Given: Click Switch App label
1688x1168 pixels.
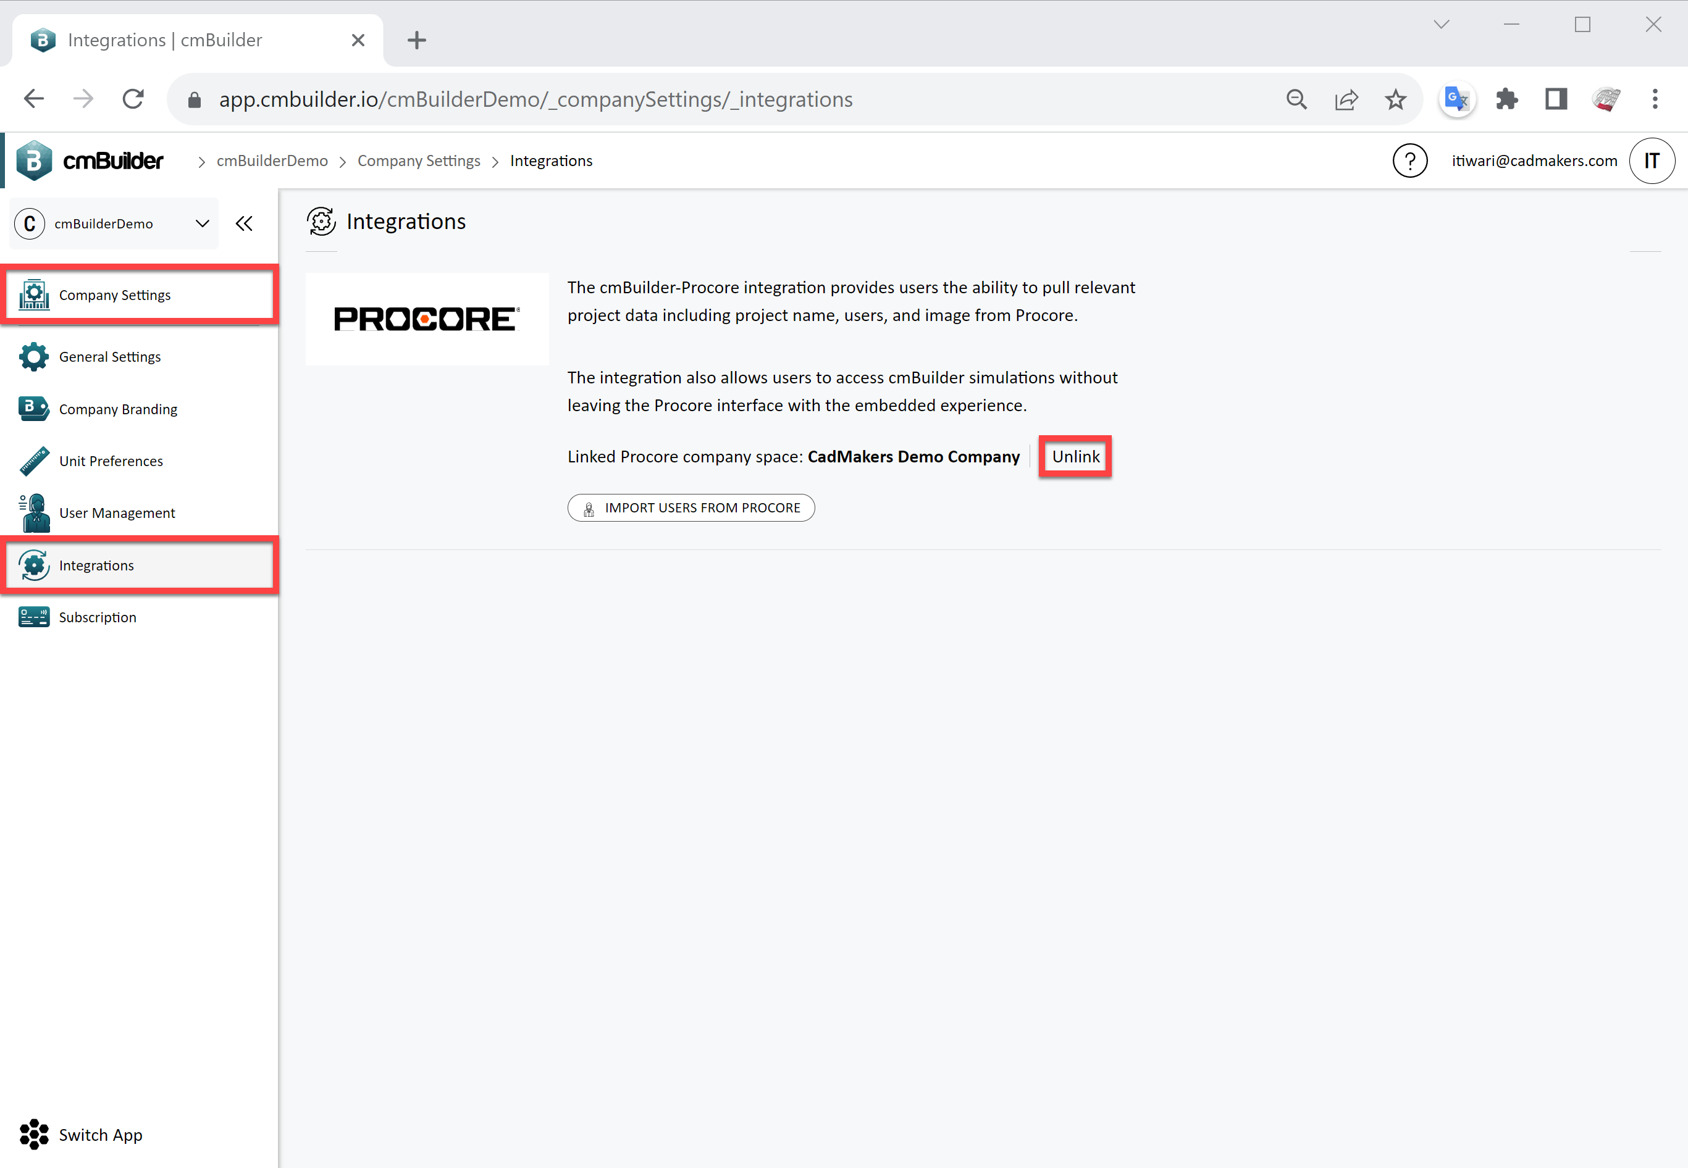Looking at the screenshot, I should [101, 1134].
